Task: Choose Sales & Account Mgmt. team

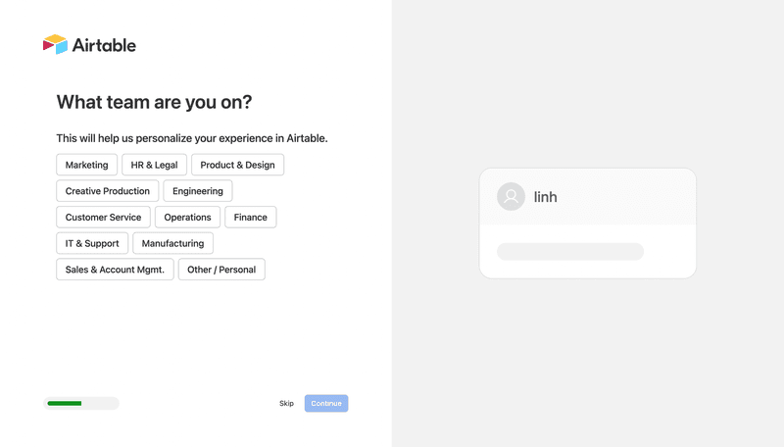Action: (115, 270)
